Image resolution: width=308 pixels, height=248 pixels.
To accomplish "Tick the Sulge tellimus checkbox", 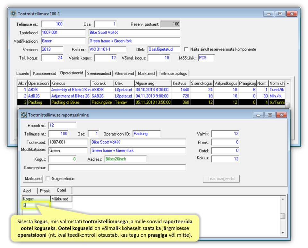I will (47, 179).
